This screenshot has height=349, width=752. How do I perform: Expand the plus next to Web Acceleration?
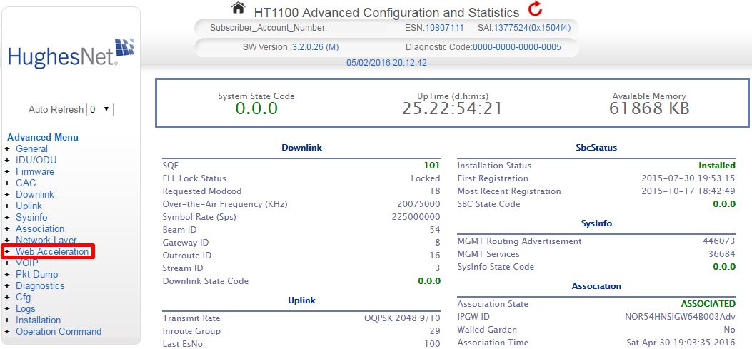click(7, 252)
